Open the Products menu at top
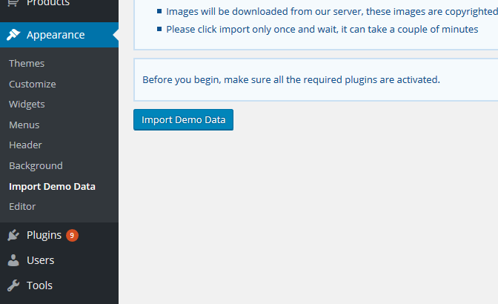 pos(48,4)
